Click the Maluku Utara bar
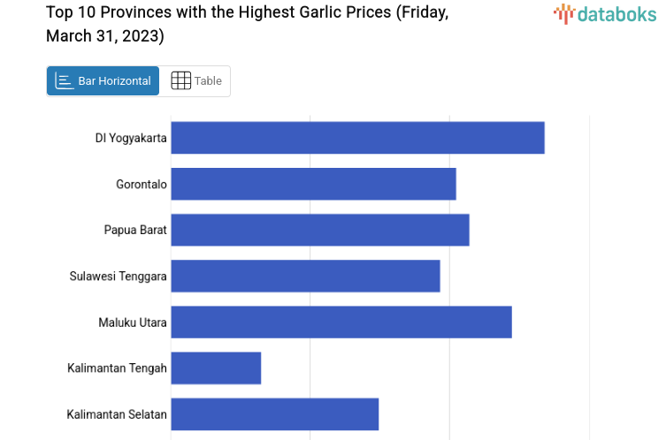 (x=341, y=322)
